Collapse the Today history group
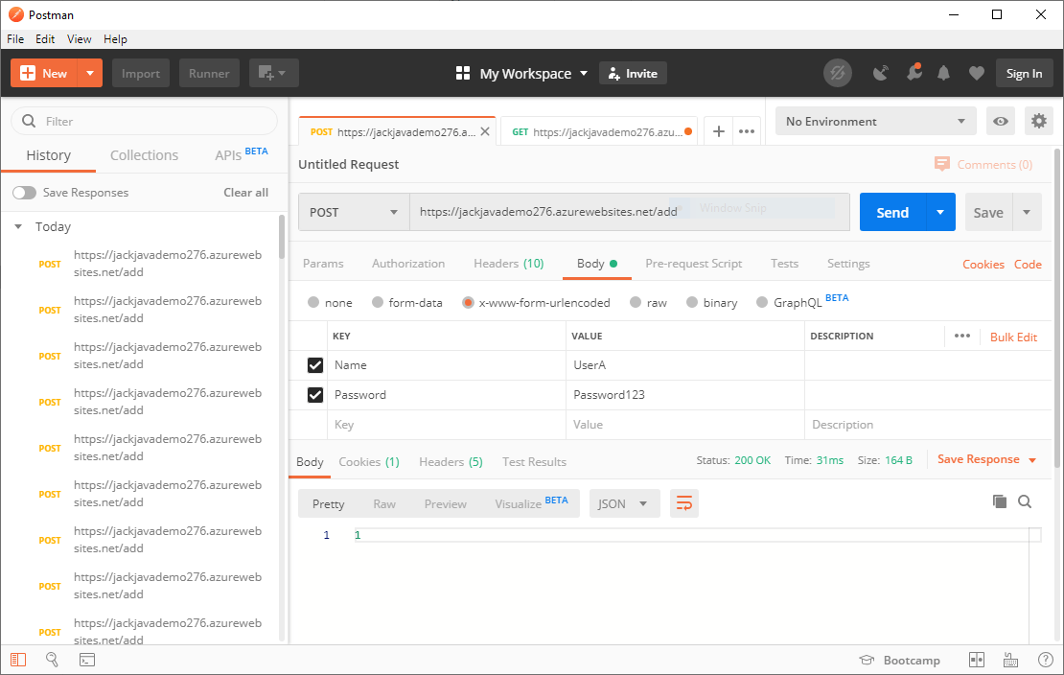 tap(18, 227)
